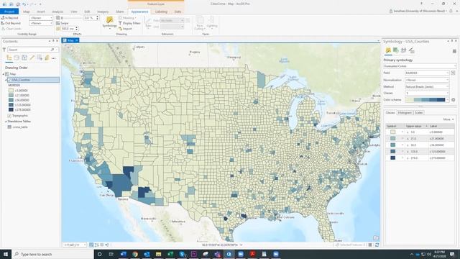The width and height of the screenshot is (460, 259).
Task: Open the Project tab
Action: click(x=9, y=12)
